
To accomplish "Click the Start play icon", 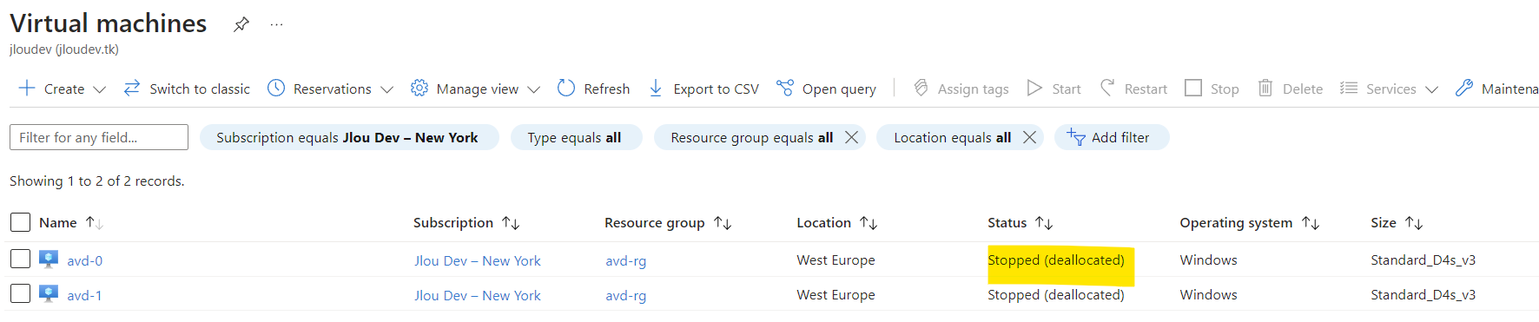I will (1034, 89).
